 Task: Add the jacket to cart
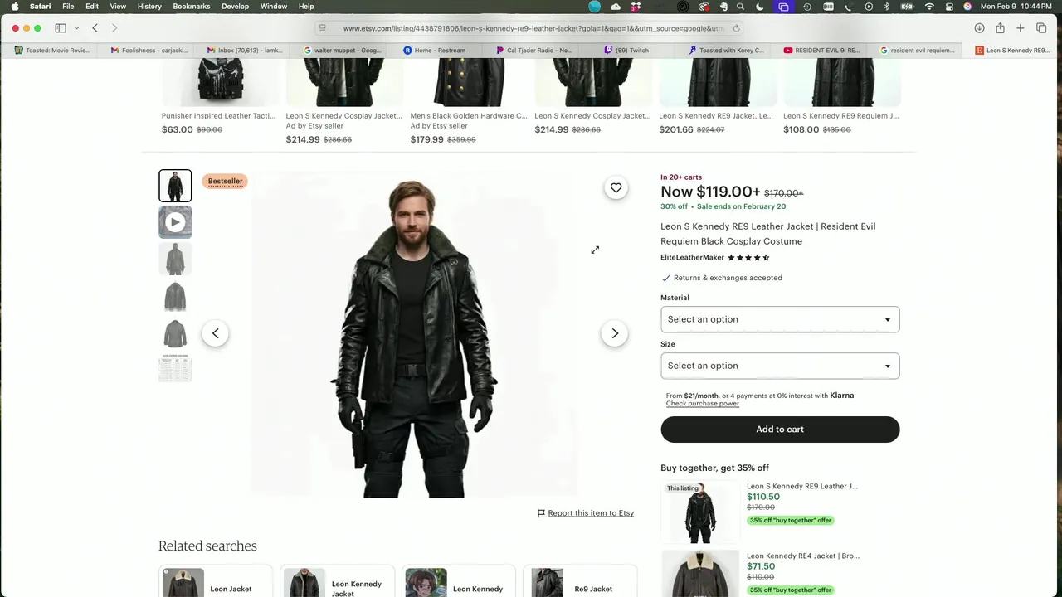780,430
